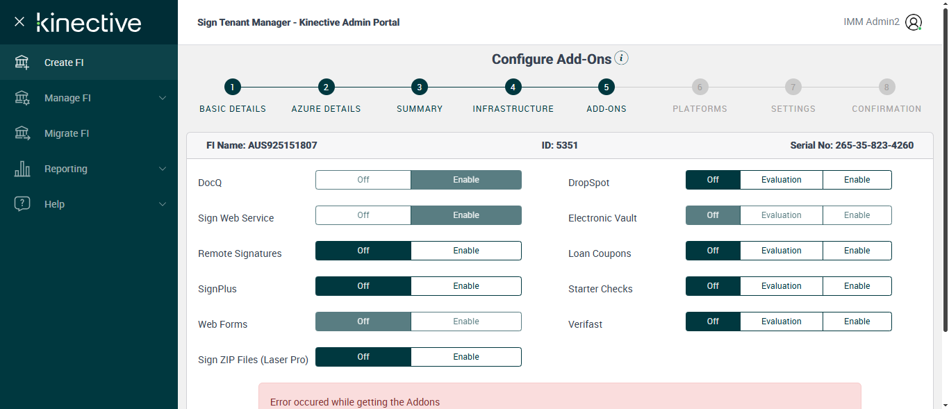Click the IMM Admin2 username
The image size is (949, 409).
point(871,22)
